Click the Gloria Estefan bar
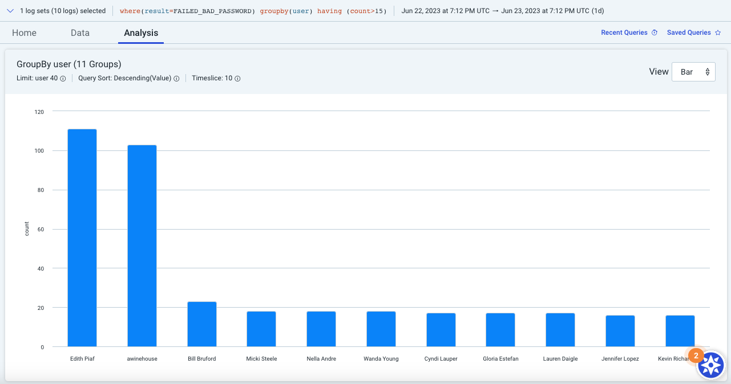 tap(500, 330)
